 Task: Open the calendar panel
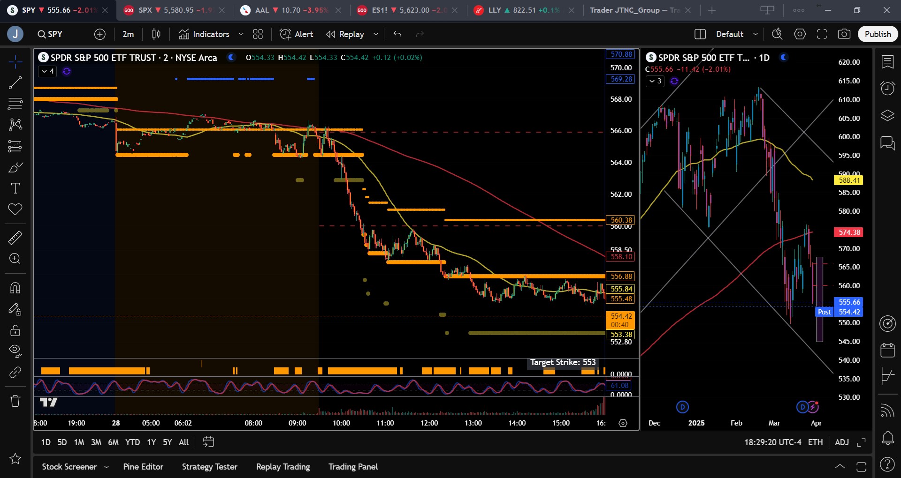click(887, 350)
